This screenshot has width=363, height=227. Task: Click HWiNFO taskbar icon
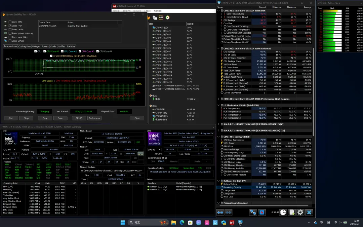(x=240, y=222)
